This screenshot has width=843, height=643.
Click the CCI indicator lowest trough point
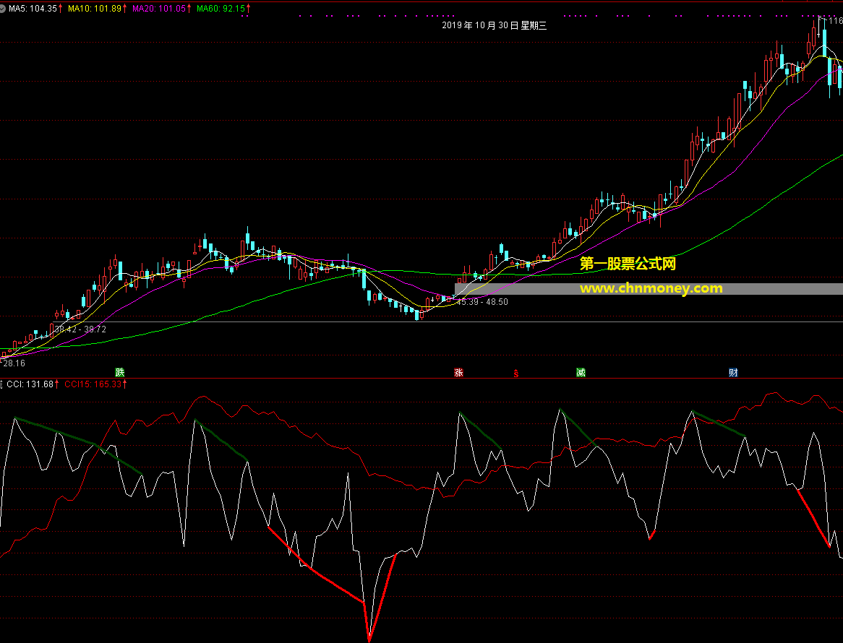(x=369, y=640)
